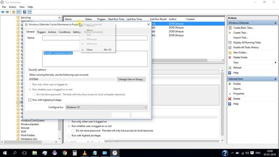
Task: Open Calculator from taskbar
Action: pos(75,153)
